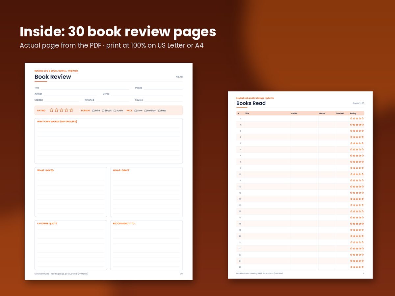395x296 pixels.
Task: Click the Title line on Book Review page
Action: click(x=85, y=88)
